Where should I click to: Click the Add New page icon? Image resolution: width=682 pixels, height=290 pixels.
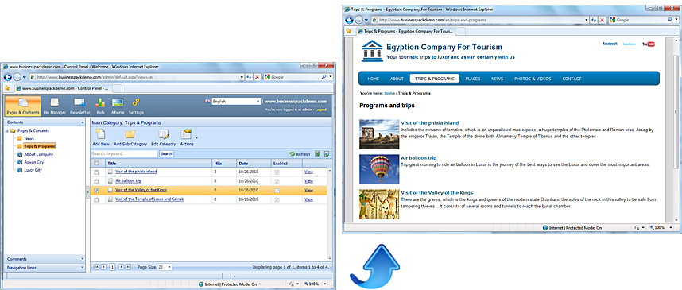[100, 135]
